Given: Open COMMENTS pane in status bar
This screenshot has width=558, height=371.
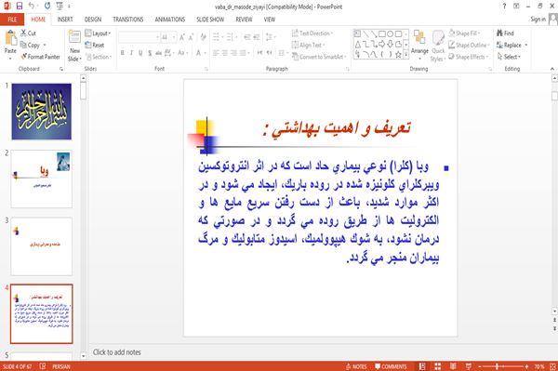Looking at the screenshot, I should point(391,366).
